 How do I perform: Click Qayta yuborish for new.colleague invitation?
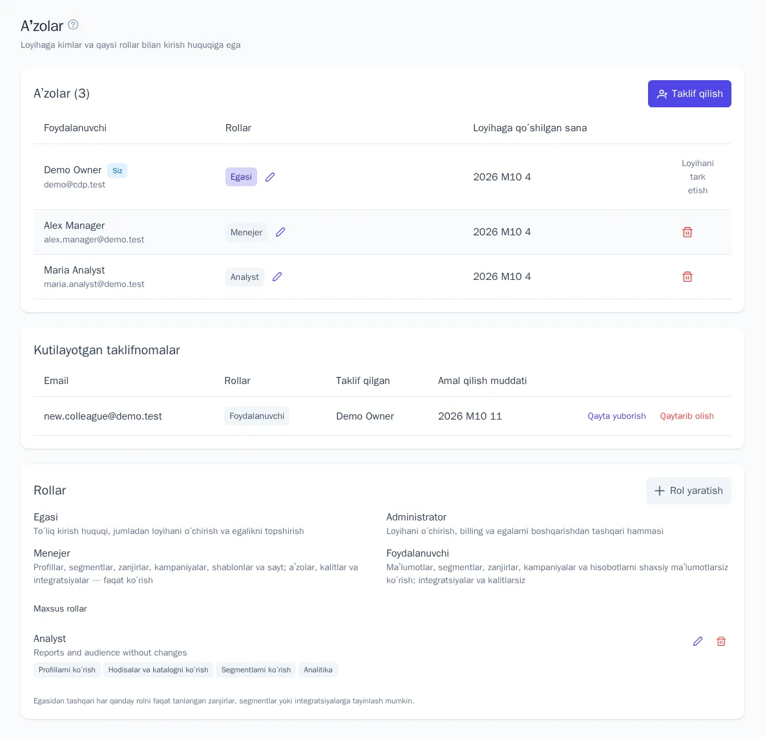616,416
